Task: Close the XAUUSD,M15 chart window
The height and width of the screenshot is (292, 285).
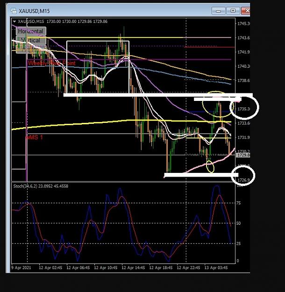Action: click(246, 11)
